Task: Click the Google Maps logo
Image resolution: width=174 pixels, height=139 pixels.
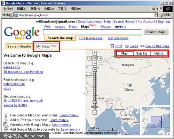Action: point(22,33)
